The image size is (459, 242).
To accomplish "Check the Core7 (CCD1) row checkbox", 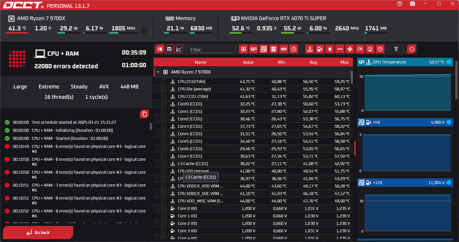I will click(164, 156).
